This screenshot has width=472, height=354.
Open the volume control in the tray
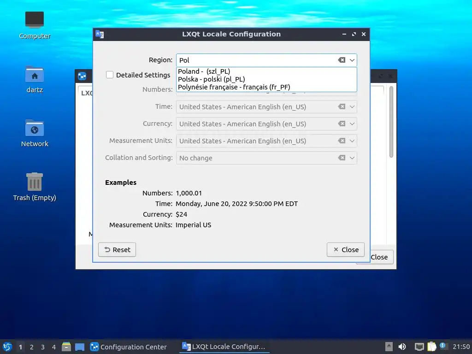click(x=402, y=347)
